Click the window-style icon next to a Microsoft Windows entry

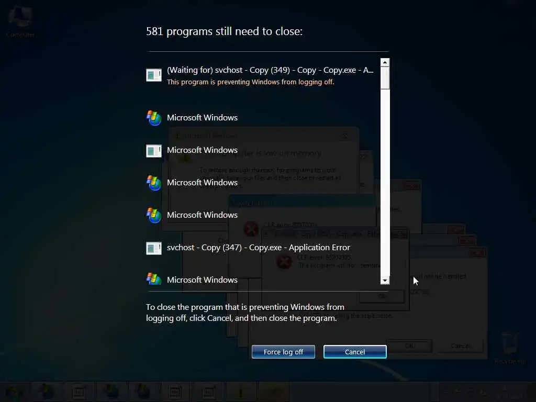[154, 151]
